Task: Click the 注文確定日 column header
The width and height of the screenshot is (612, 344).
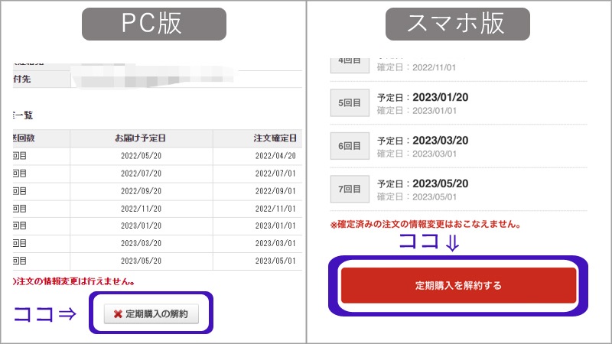Action: coord(275,138)
